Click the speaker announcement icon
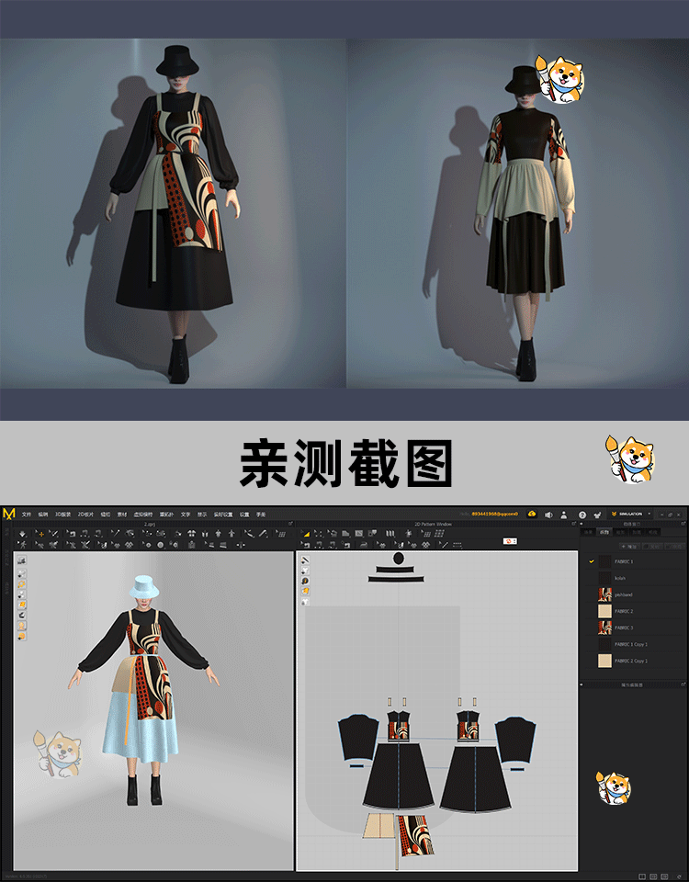Screen dimensions: 689x882 (x=548, y=514)
